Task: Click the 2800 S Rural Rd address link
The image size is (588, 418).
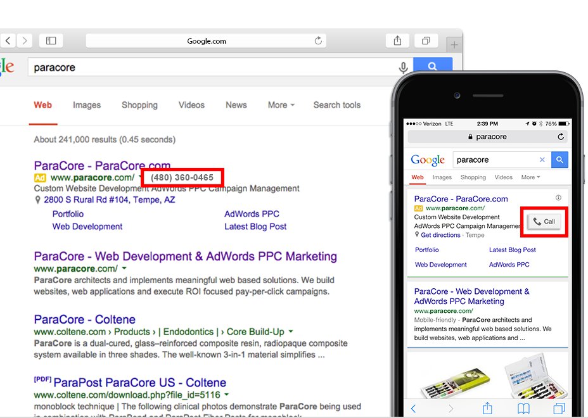Action: point(110,199)
